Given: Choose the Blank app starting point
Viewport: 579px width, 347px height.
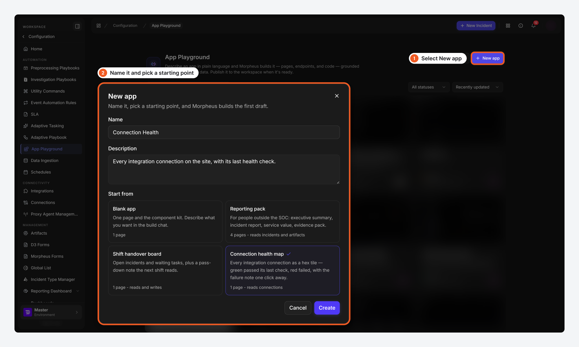Looking at the screenshot, I should pos(165,222).
